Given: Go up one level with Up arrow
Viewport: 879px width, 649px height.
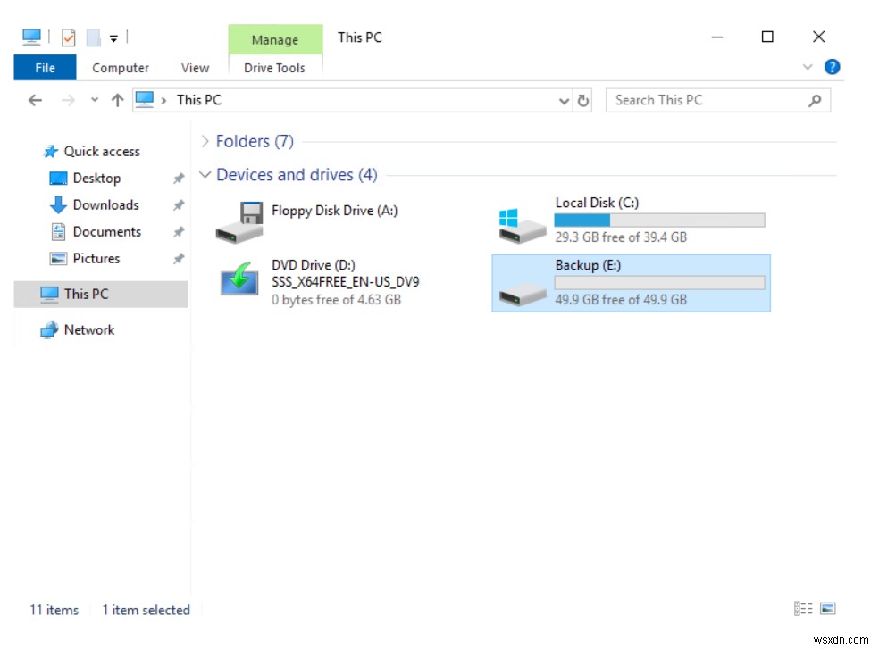Looking at the screenshot, I should (x=117, y=100).
